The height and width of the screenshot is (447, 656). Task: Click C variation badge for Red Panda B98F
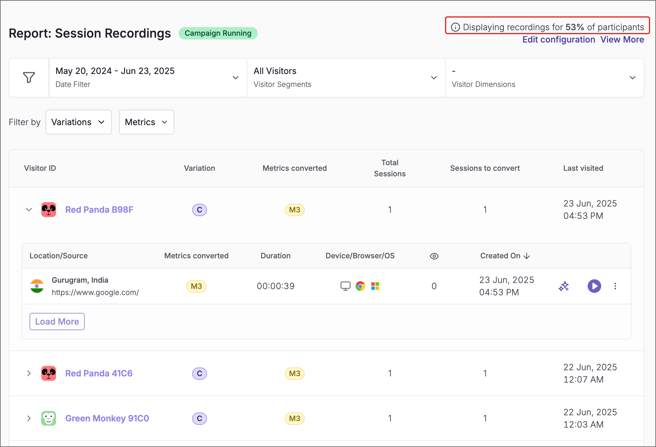coord(200,210)
